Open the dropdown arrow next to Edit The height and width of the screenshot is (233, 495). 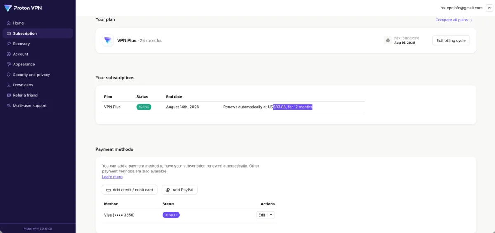tap(271, 215)
